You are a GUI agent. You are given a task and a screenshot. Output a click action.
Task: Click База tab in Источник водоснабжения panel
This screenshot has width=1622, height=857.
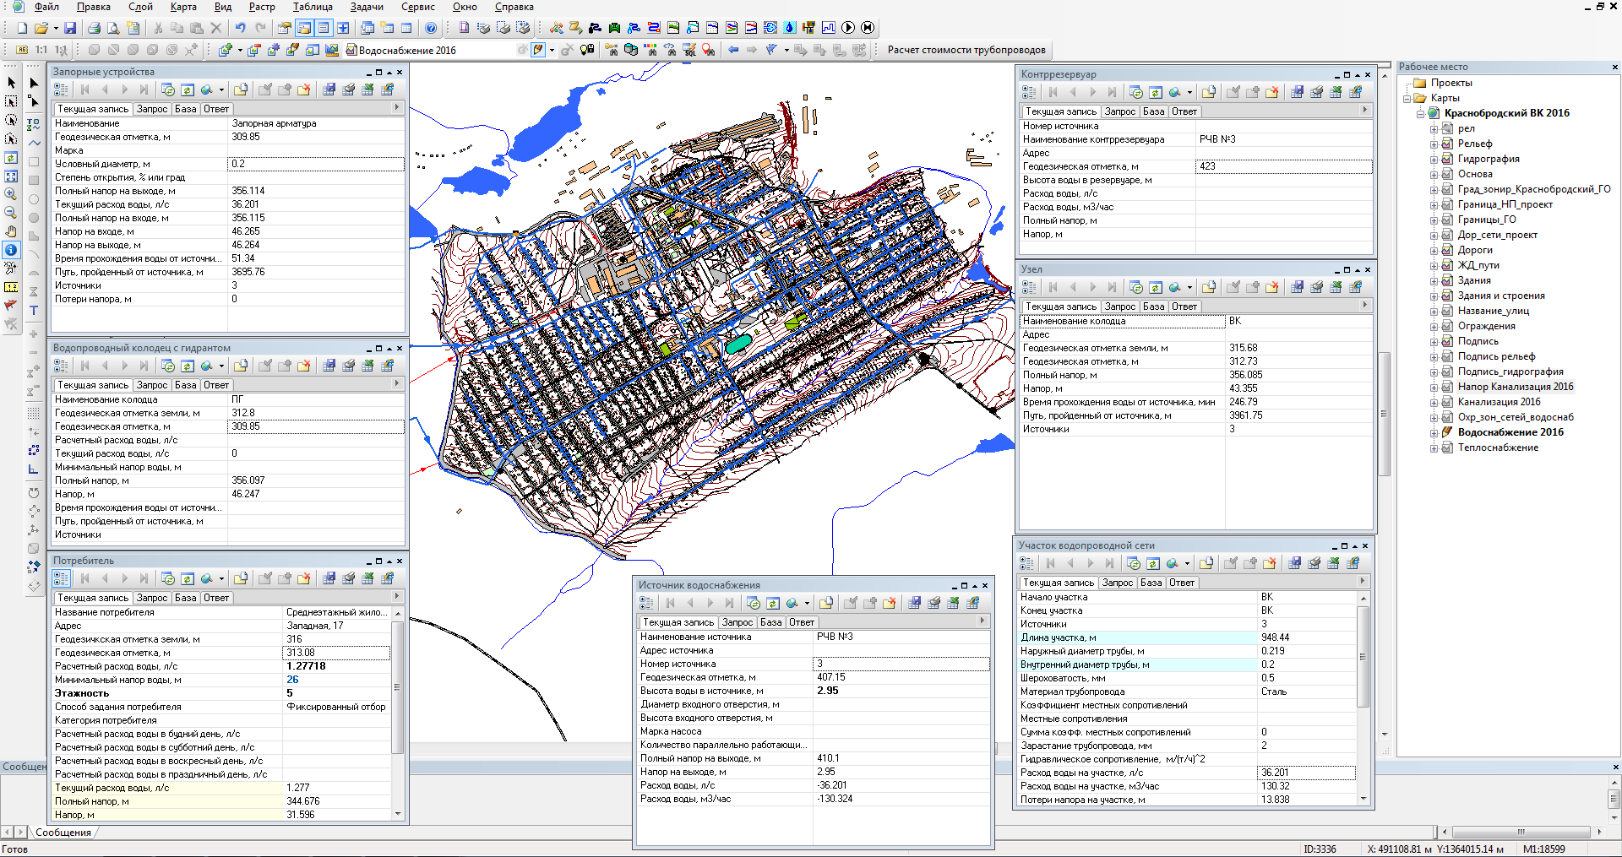point(770,622)
